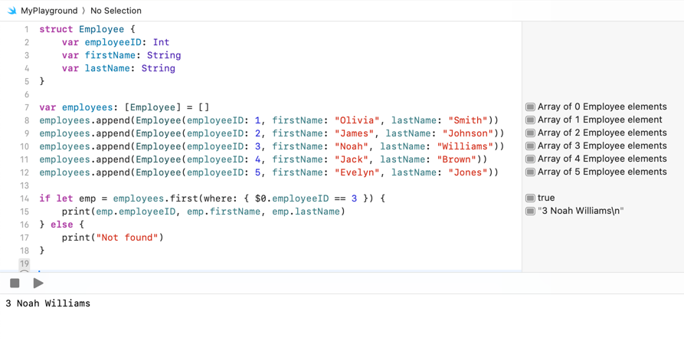Click the "3 Noah Williams\n" sidebar result text
684x341 pixels.
tap(581, 211)
